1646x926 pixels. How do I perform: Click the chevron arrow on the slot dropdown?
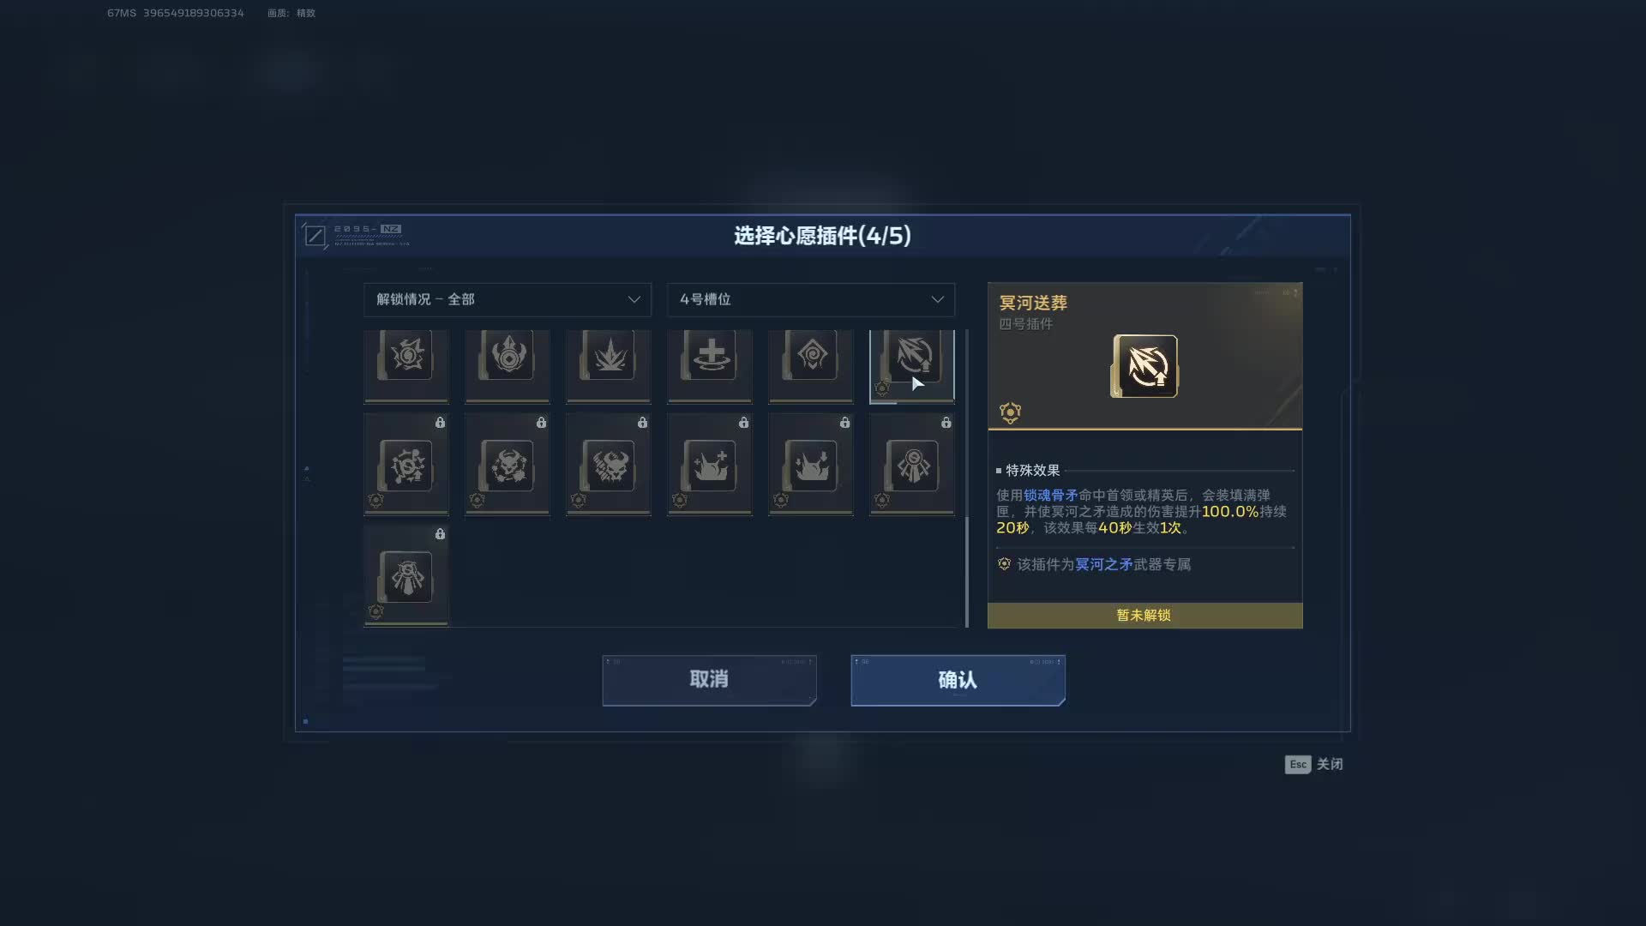click(x=937, y=299)
